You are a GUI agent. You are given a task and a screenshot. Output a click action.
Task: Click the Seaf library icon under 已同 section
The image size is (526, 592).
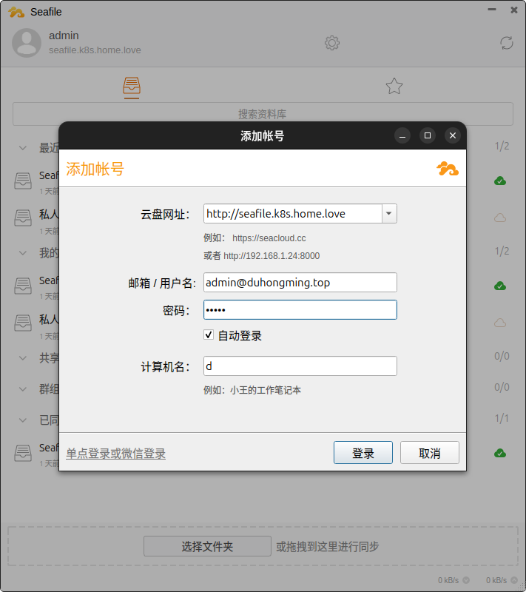click(x=23, y=453)
